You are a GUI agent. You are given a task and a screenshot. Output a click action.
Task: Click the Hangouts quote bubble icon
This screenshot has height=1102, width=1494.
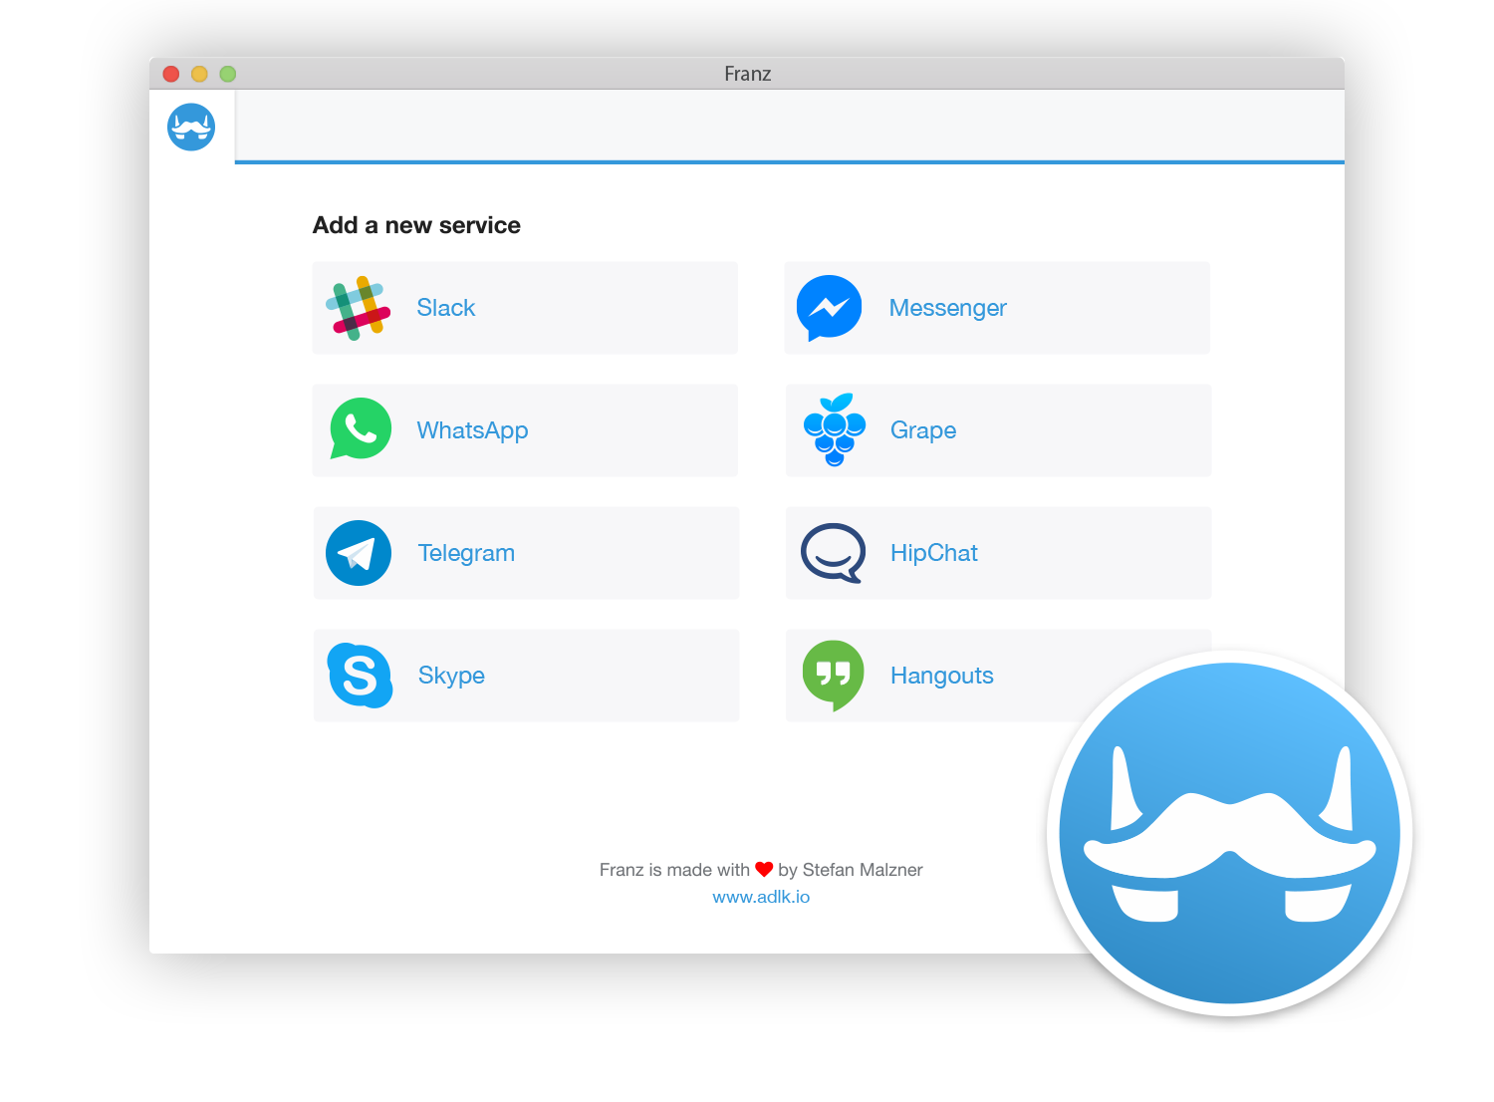click(x=834, y=676)
